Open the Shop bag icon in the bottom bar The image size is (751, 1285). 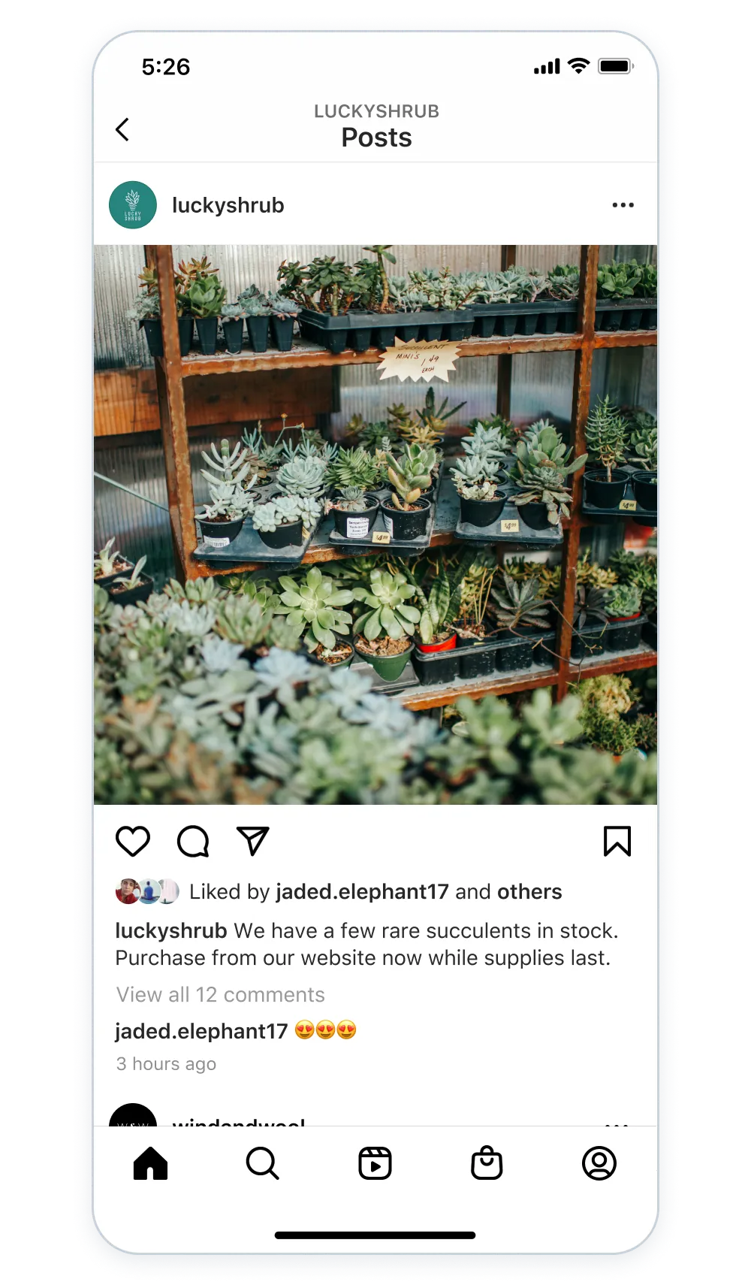[487, 1163]
